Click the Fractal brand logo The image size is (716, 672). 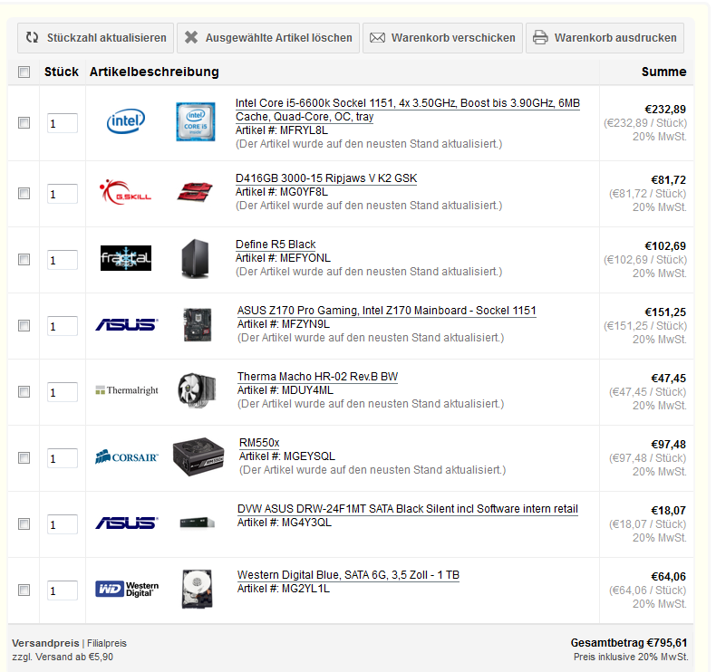(x=126, y=258)
